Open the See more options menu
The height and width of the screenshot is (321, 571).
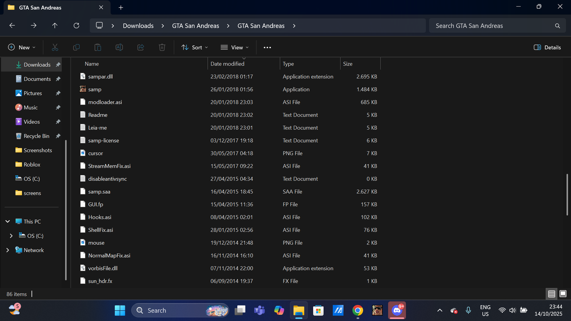(x=267, y=47)
